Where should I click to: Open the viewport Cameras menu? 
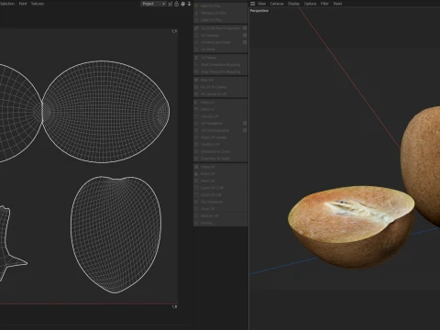[277, 4]
